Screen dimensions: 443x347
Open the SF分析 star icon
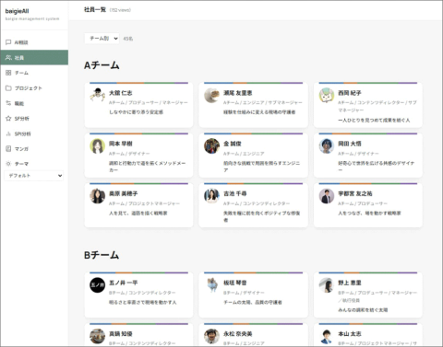coord(8,119)
